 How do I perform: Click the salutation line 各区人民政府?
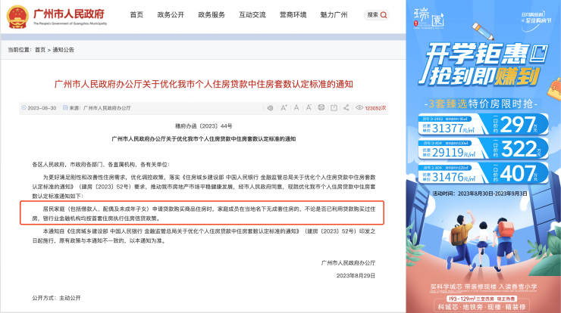click(101, 165)
